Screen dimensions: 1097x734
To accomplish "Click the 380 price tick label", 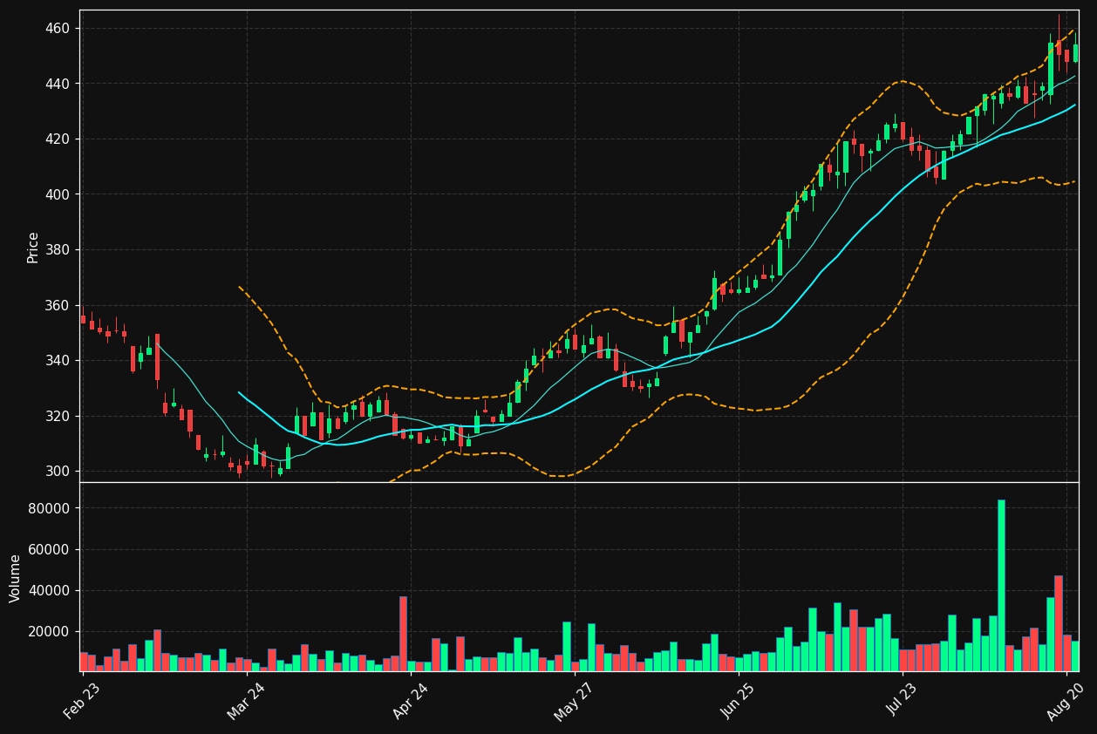I will 59,250.
